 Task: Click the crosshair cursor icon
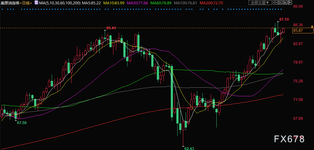click(x=275, y=2)
